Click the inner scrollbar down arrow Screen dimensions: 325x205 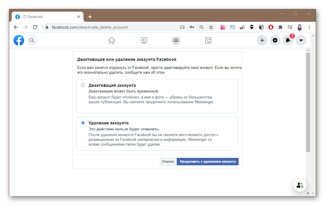[x=308, y=193]
